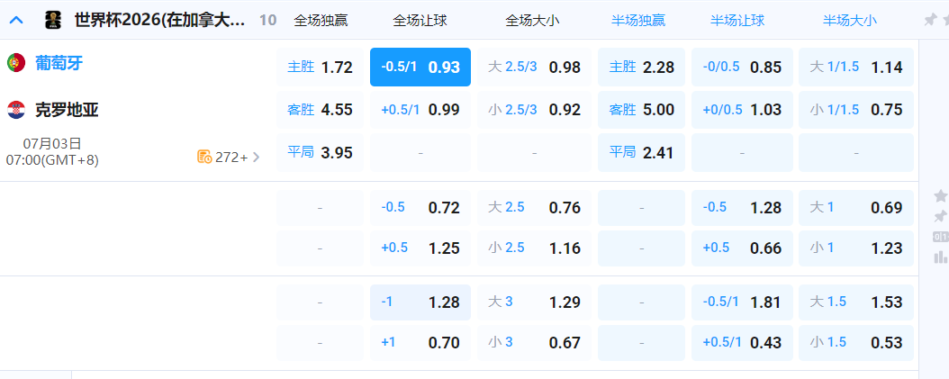Pick full-time handicap -0.5 at 0.72
The height and width of the screenshot is (379, 949).
pyautogui.click(x=420, y=208)
